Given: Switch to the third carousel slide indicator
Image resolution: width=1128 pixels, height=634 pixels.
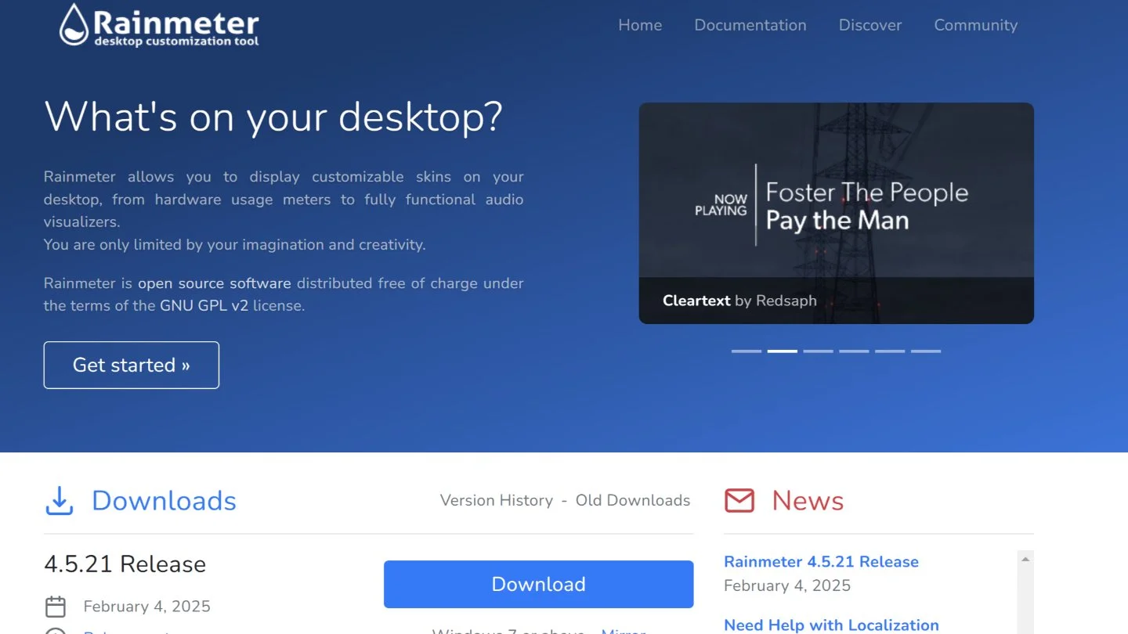Looking at the screenshot, I should tap(819, 351).
